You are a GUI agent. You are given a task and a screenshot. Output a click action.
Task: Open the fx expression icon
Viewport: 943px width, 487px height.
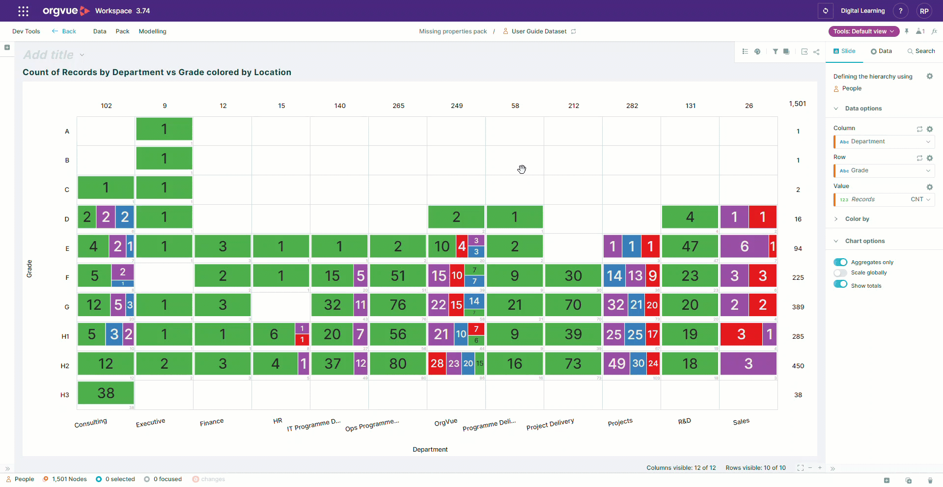(934, 31)
